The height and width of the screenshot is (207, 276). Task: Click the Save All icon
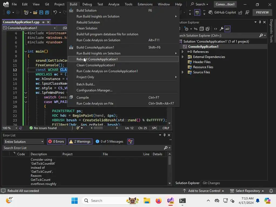47,12
